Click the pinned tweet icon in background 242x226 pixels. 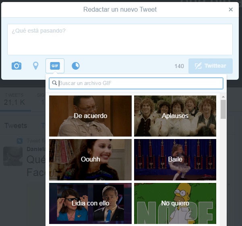[x=20, y=141]
